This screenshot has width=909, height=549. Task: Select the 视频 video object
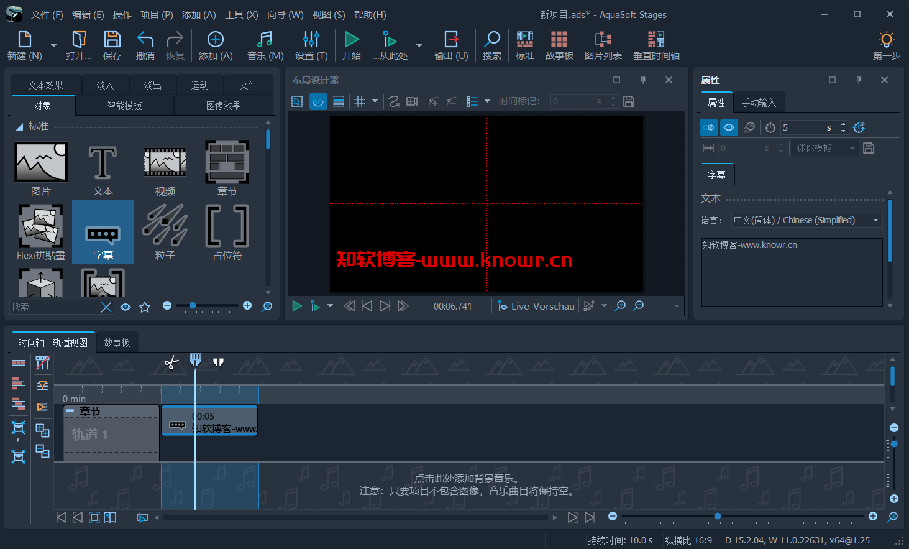tap(165, 168)
